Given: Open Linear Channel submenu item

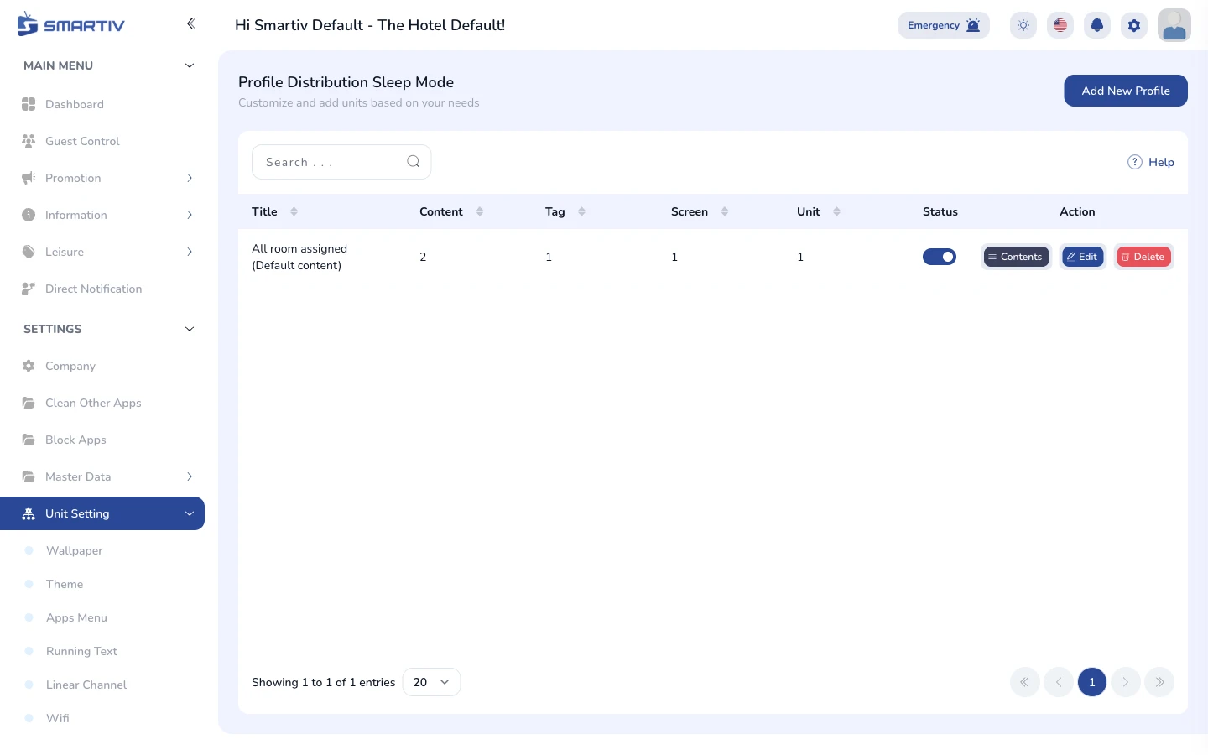Looking at the screenshot, I should tap(86, 685).
